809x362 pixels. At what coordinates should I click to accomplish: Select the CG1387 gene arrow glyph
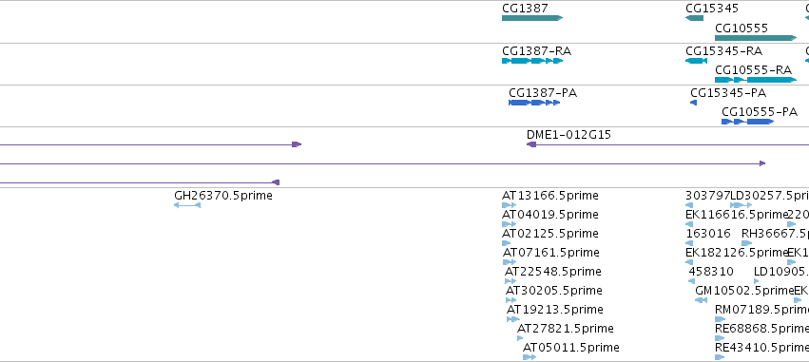532,18
